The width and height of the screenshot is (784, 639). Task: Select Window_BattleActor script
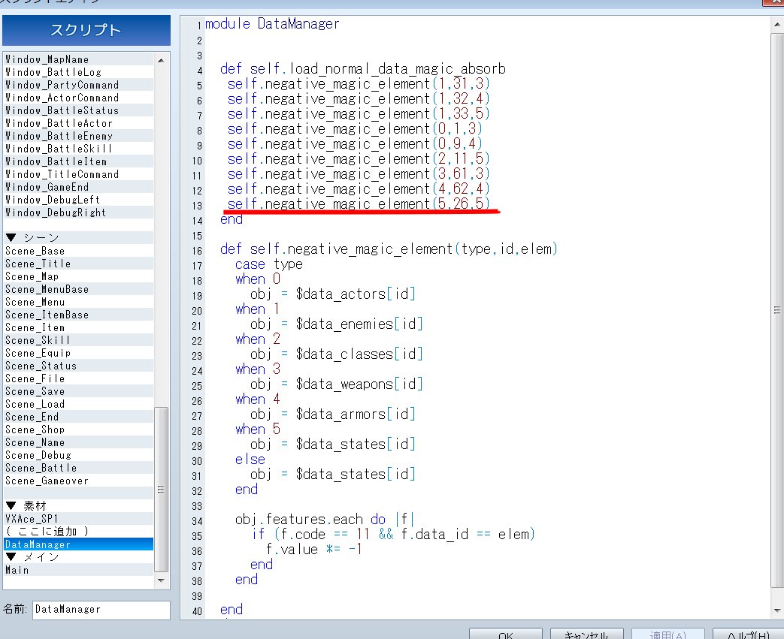click(78, 123)
